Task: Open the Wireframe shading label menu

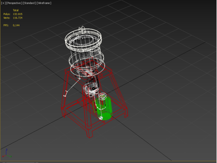Action: (x=44, y=3)
